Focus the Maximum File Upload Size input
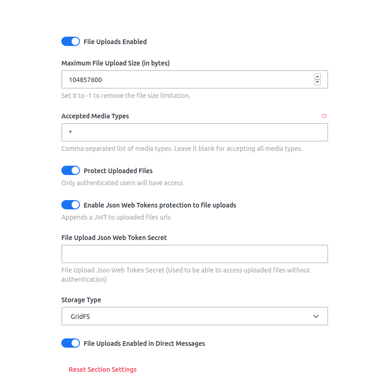Screen dimensions: 370x389 pyautogui.click(x=186, y=79)
